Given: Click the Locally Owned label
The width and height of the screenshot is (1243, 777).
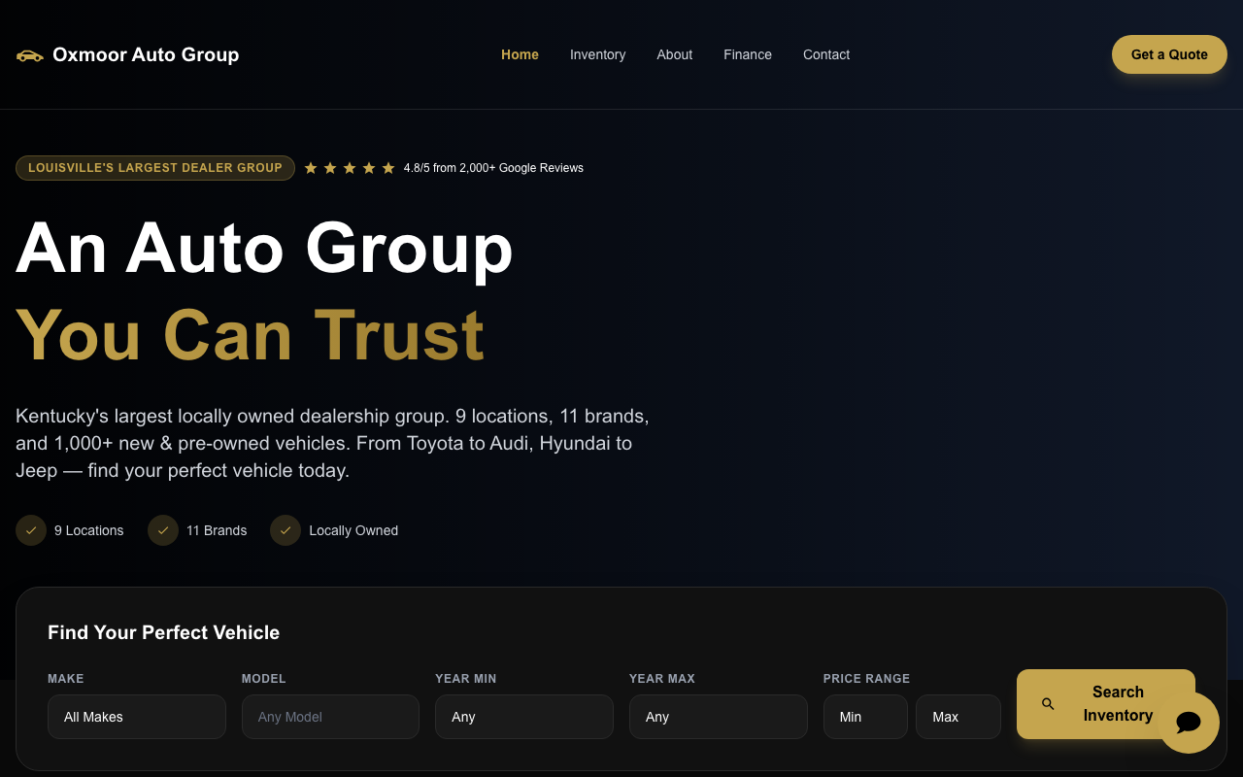Looking at the screenshot, I should coord(353,530).
